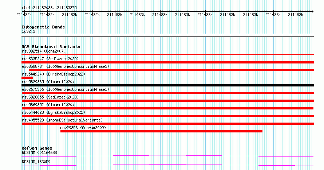Screen dimensions: 324x170
Task: Click the thin red nsv832514 variant line
Action: pos(167,55)
